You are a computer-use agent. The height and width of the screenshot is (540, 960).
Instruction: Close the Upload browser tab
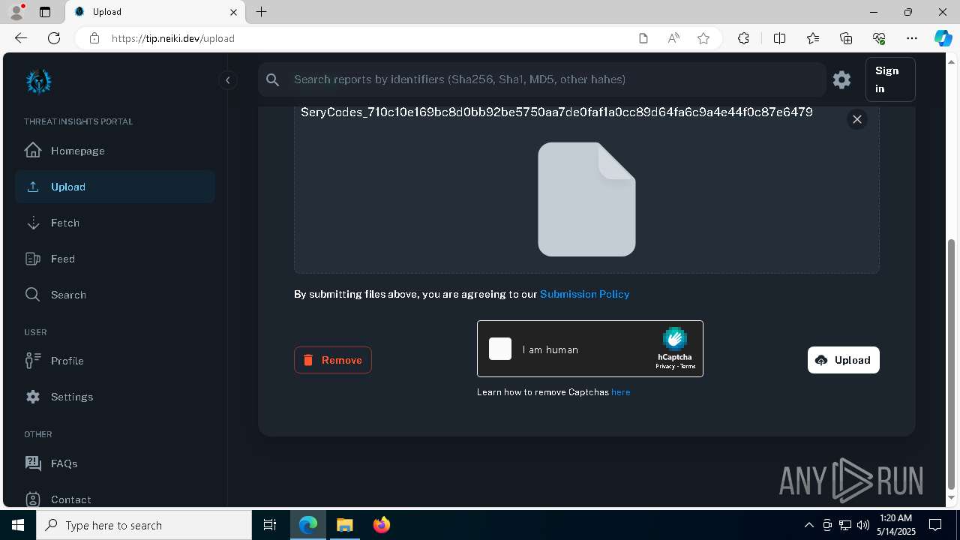[234, 12]
